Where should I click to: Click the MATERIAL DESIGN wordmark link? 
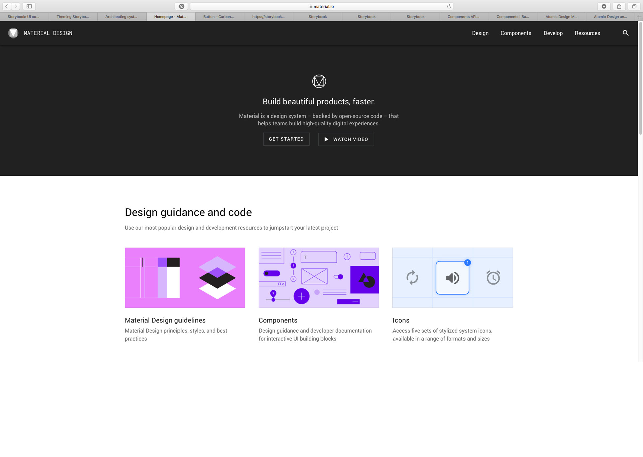pyautogui.click(x=48, y=33)
